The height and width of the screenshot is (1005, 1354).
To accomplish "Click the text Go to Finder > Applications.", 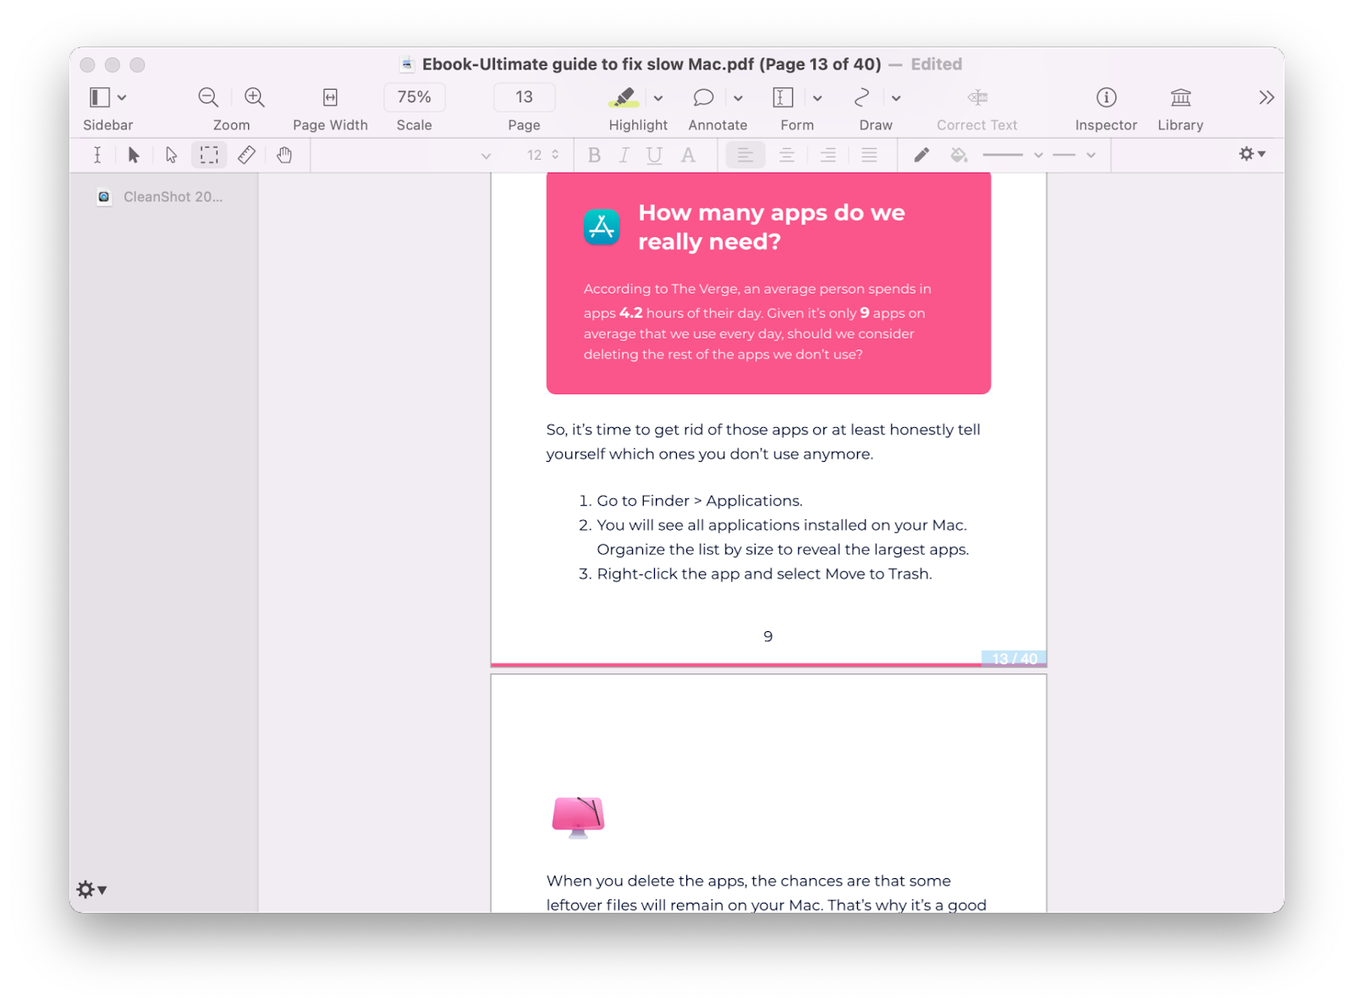I will (700, 501).
